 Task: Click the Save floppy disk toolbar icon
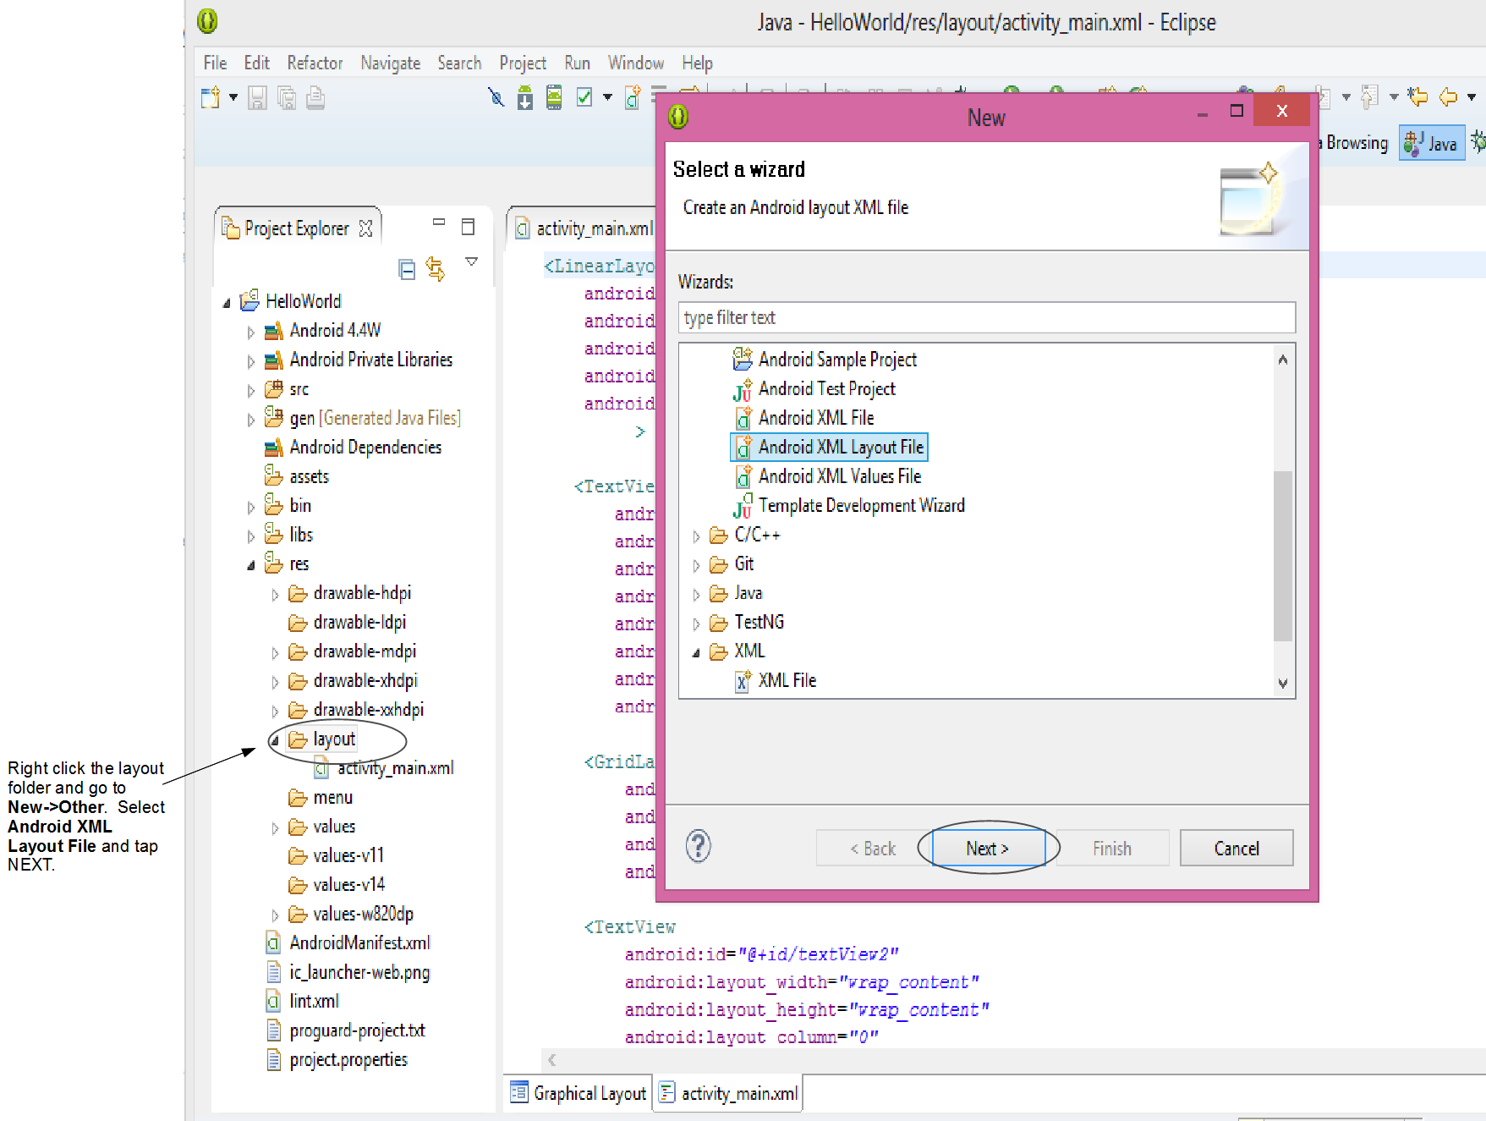click(x=257, y=98)
